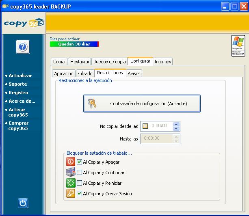This screenshot has height=216, width=249.
Task: Click the down arrow of Hasta las
Action: (x=176, y=141)
